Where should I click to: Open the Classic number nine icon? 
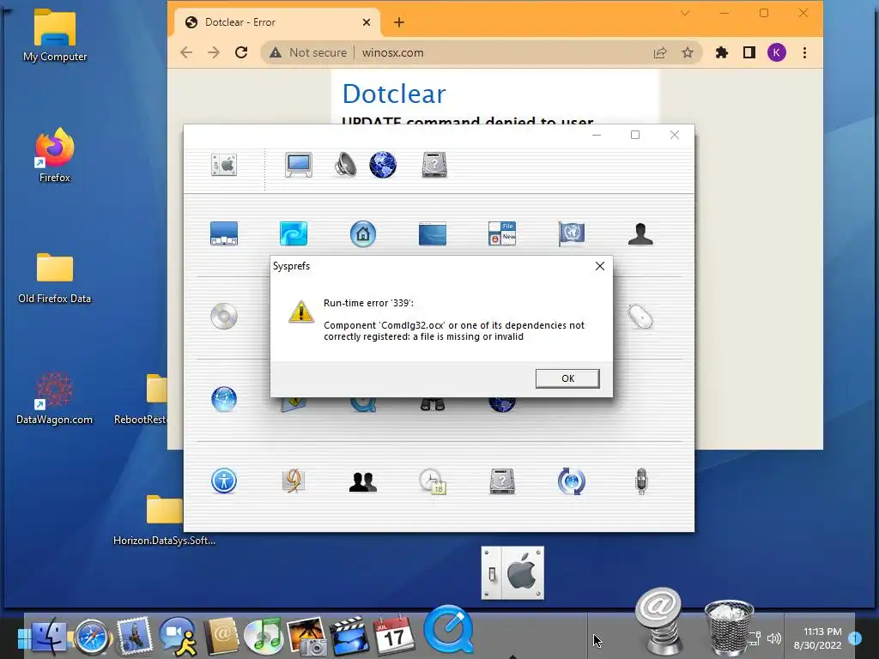tap(294, 481)
